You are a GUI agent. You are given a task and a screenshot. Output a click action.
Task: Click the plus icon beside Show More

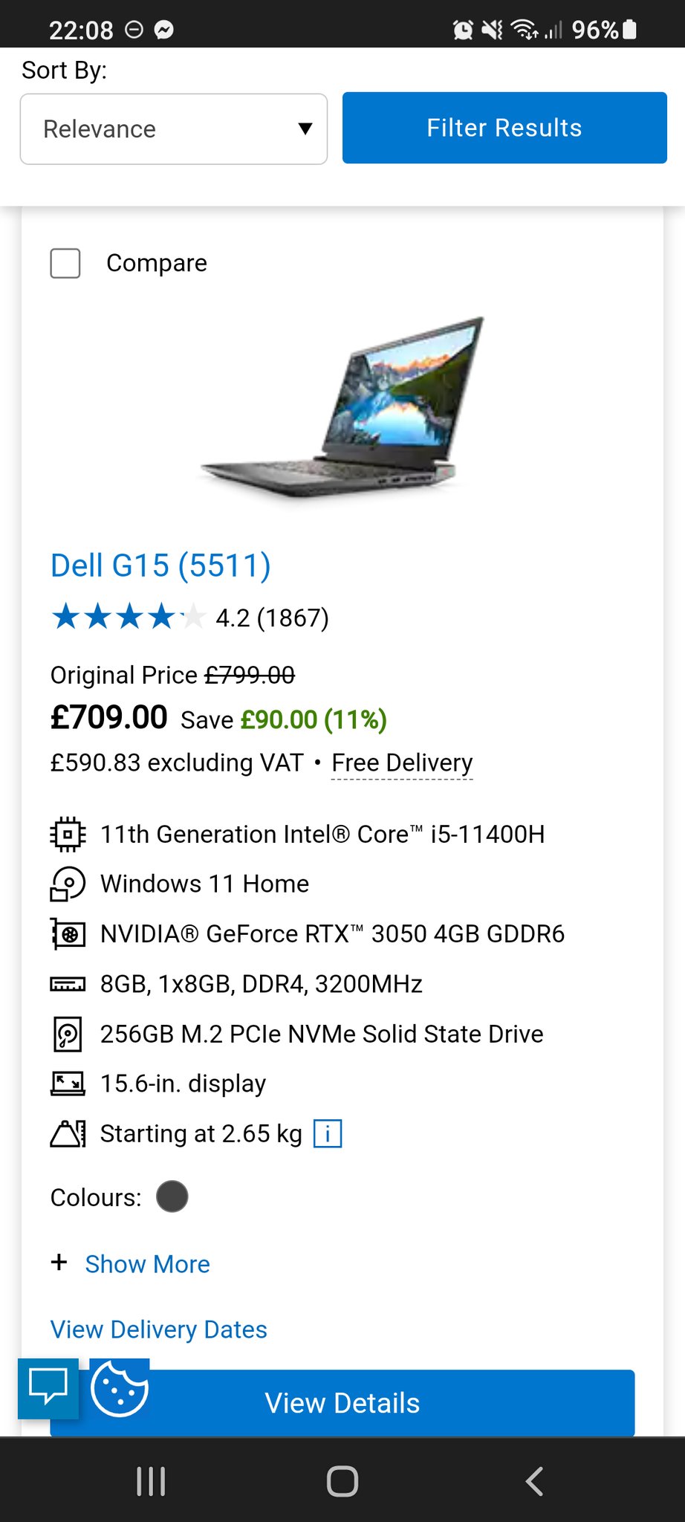pyautogui.click(x=59, y=1263)
